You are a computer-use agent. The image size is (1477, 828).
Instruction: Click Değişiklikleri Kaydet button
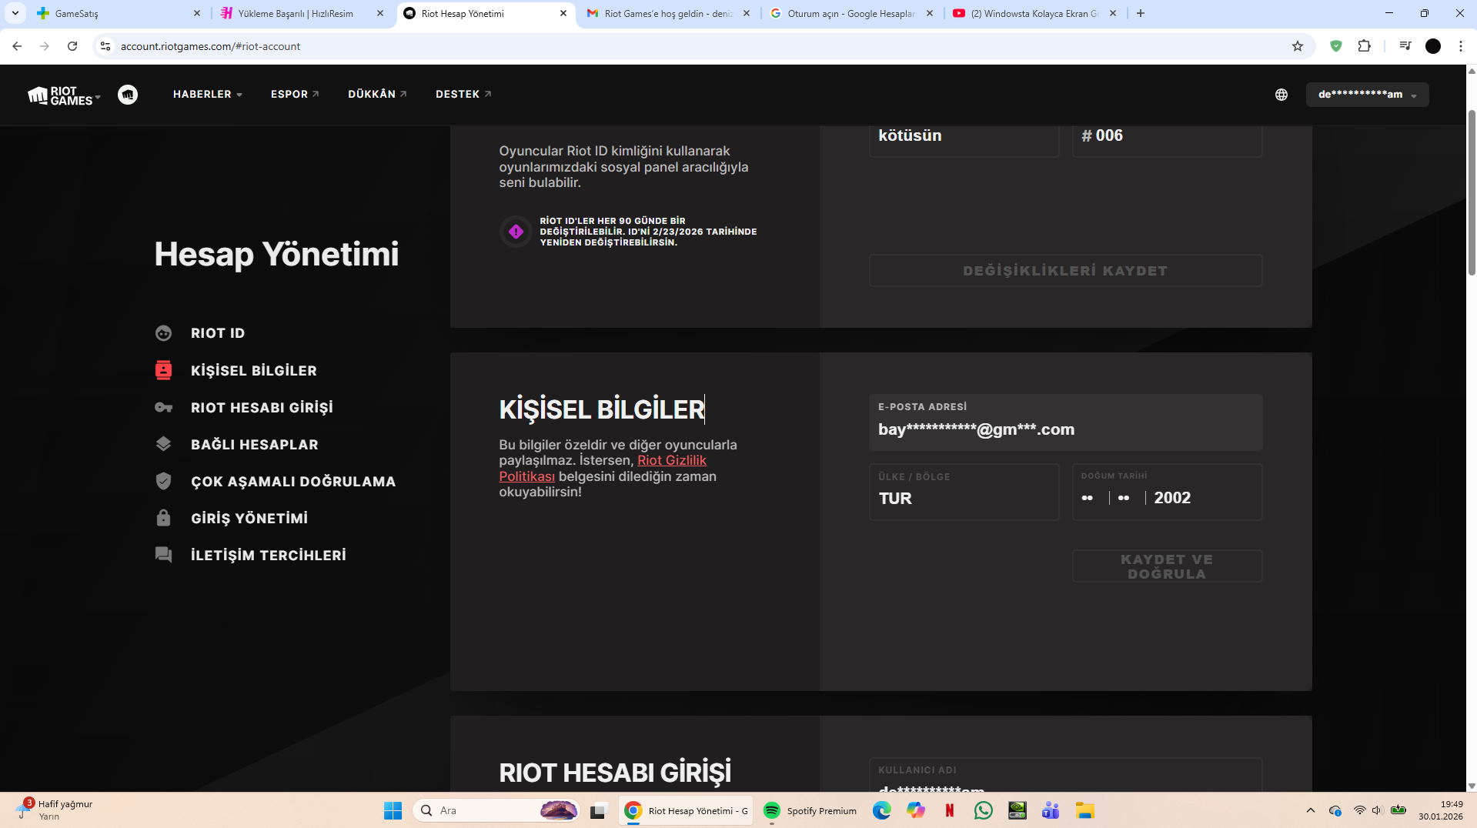1065,271
